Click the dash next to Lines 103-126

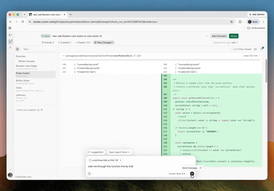259,56
